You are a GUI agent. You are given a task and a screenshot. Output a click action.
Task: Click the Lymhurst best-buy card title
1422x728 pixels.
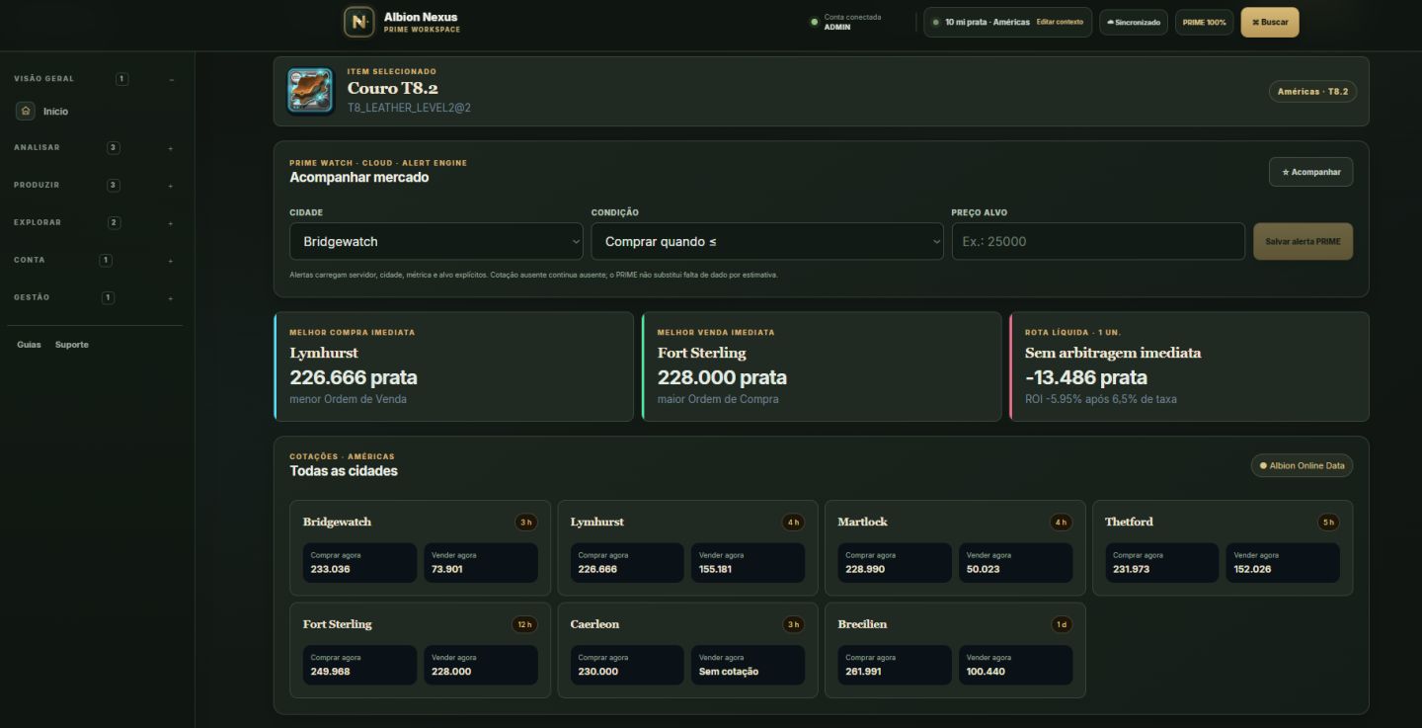(324, 353)
